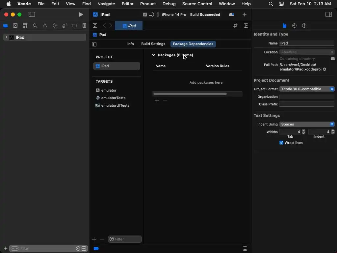
Task: Run the project with the Play button
Action: coord(81,14)
